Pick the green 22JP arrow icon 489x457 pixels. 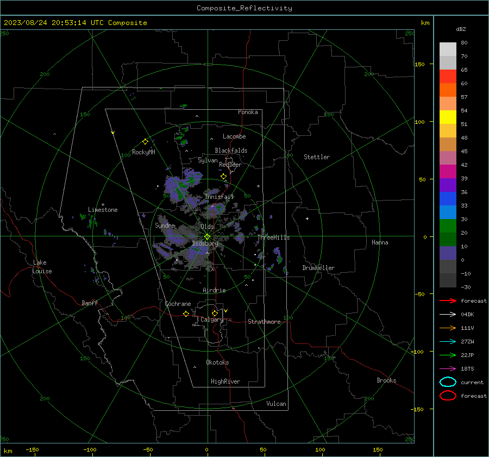click(x=448, y=355)
